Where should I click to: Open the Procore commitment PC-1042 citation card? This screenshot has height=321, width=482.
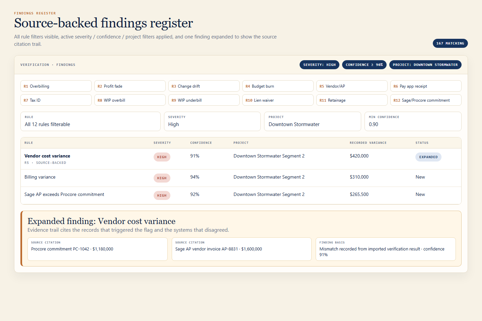pyautogui.click(x=97, y=249)
